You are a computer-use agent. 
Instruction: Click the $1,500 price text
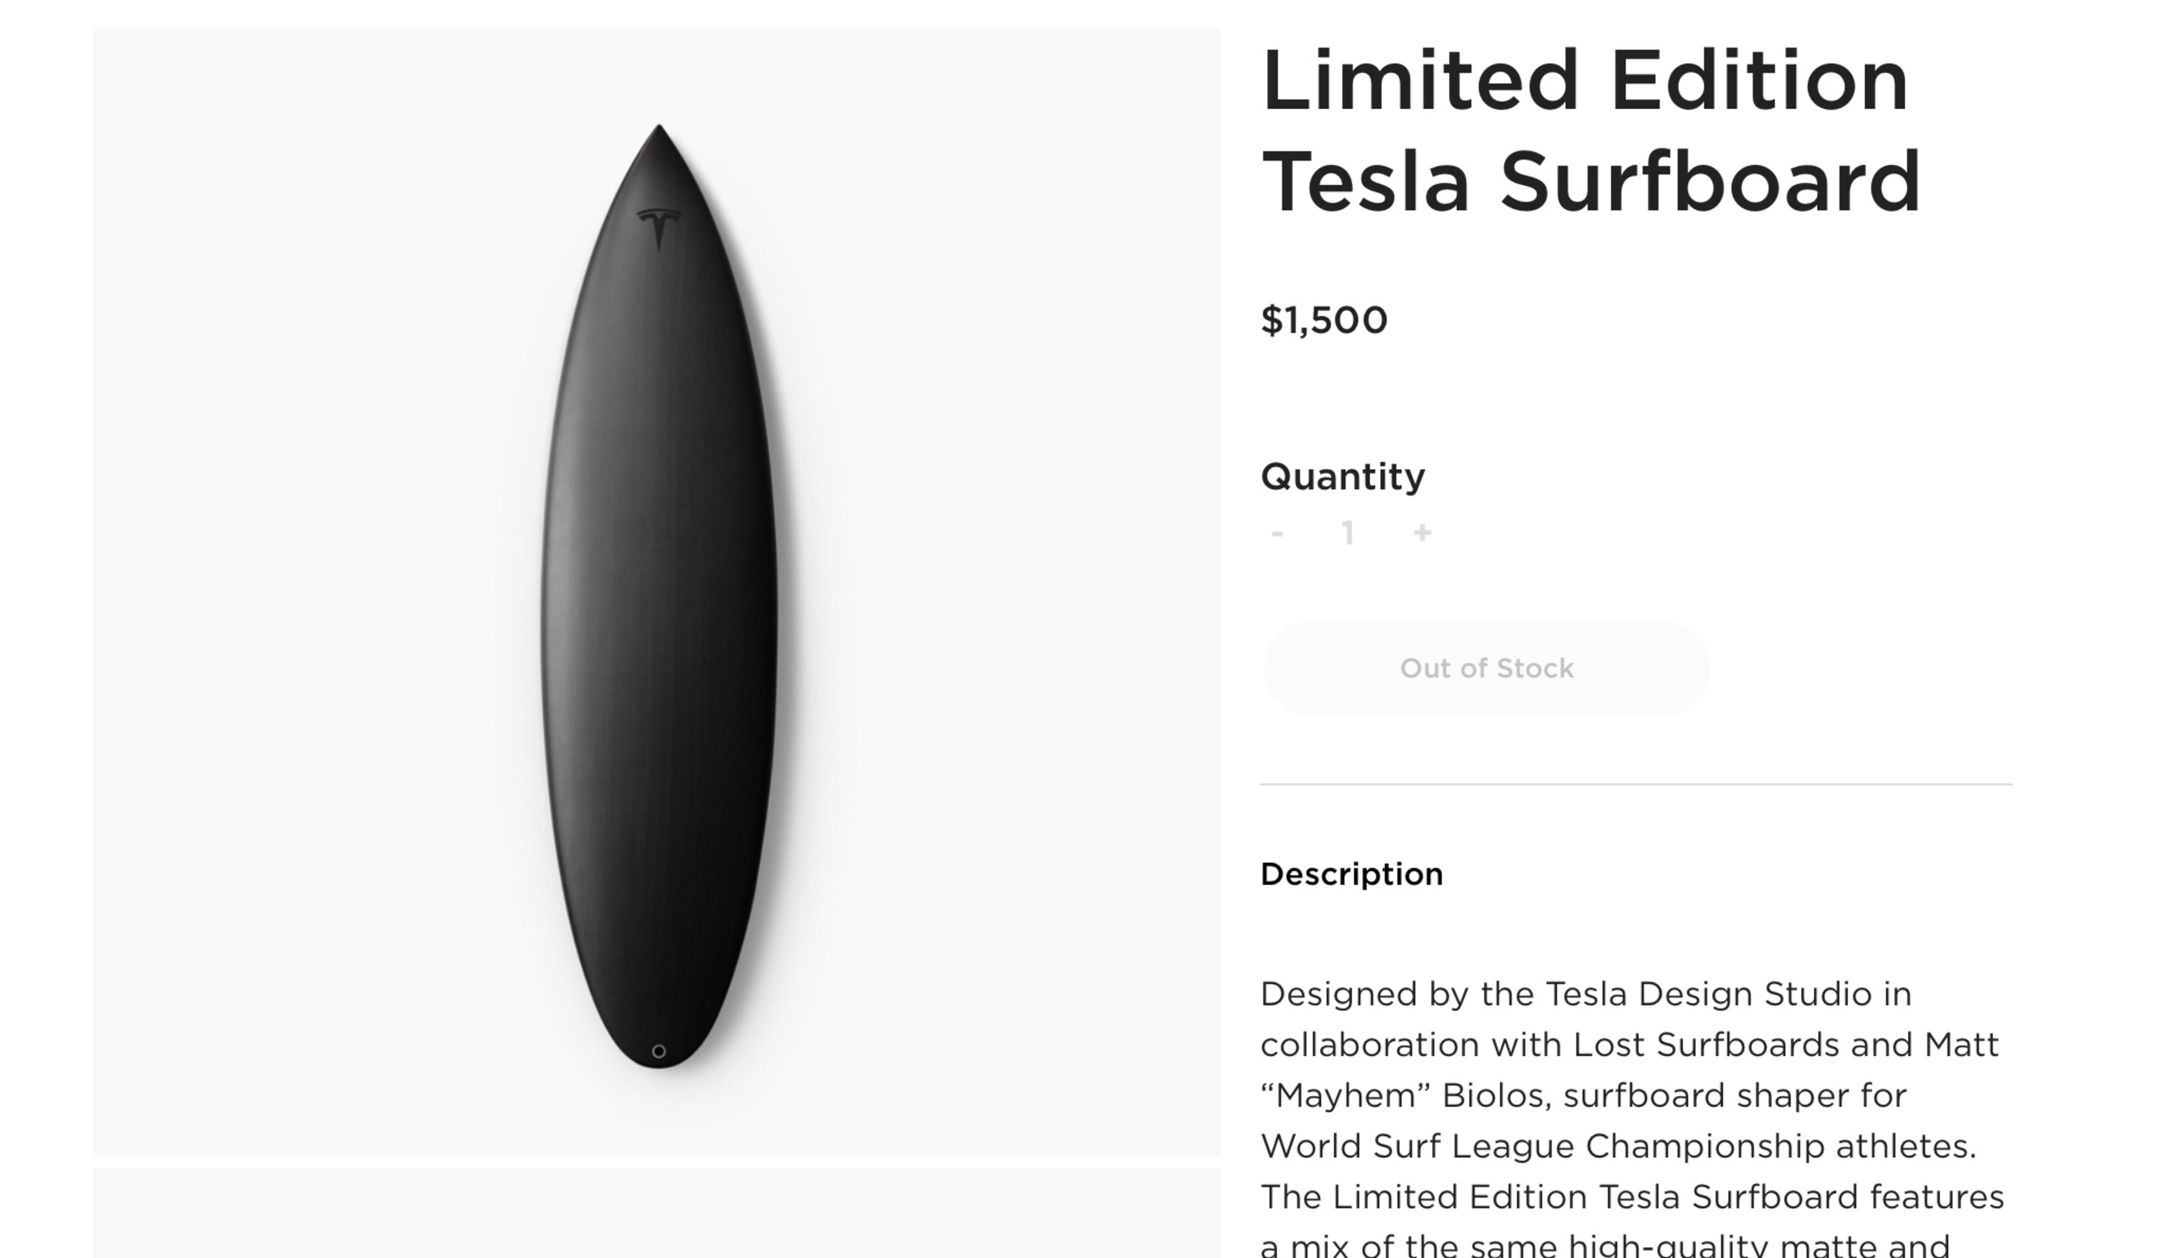(x=1324, y=321)
